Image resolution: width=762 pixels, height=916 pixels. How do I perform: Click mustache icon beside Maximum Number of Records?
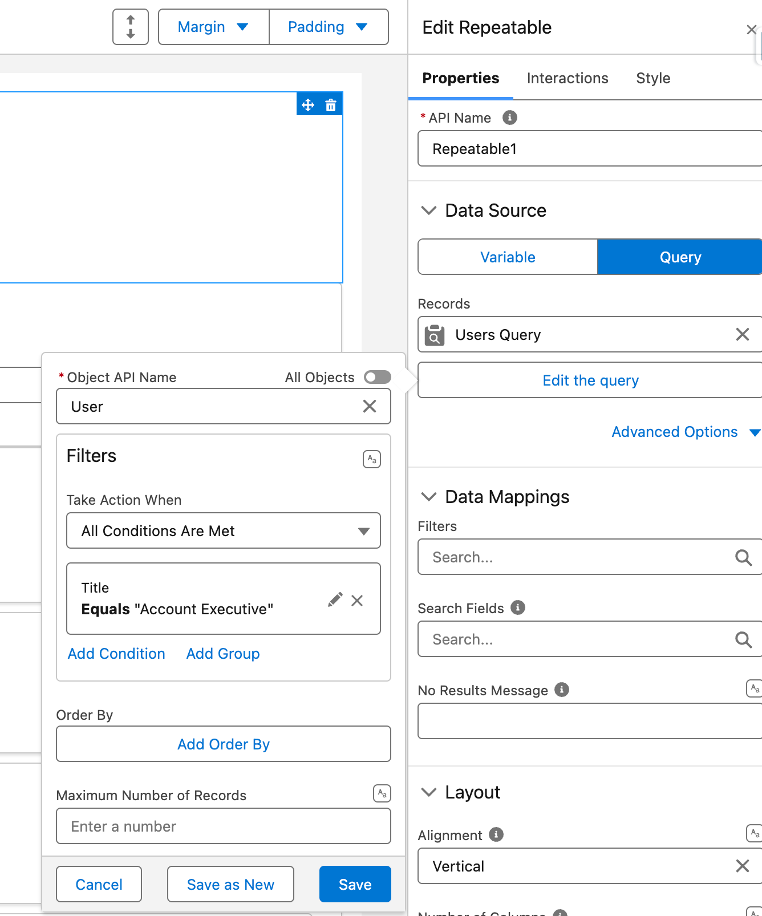(x=382, y=793)
